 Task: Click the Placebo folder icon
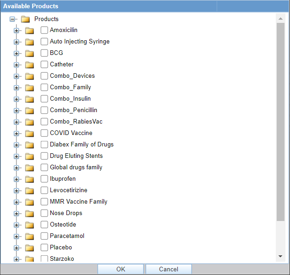tap(29, 248)
